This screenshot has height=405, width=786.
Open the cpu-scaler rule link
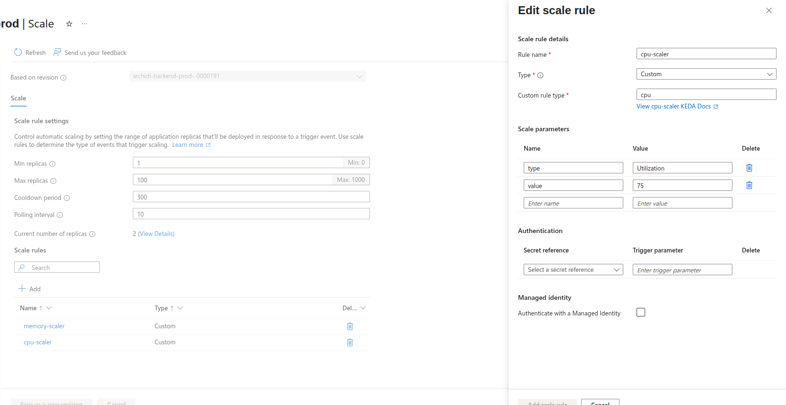pyautogui.click(x=38, y=342)
